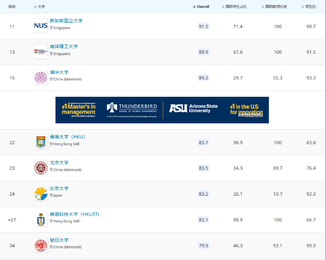Click Hong Kong SAR under 香港科技大学
The width and height of the screenshot is (326, 260).
(66, 221)
